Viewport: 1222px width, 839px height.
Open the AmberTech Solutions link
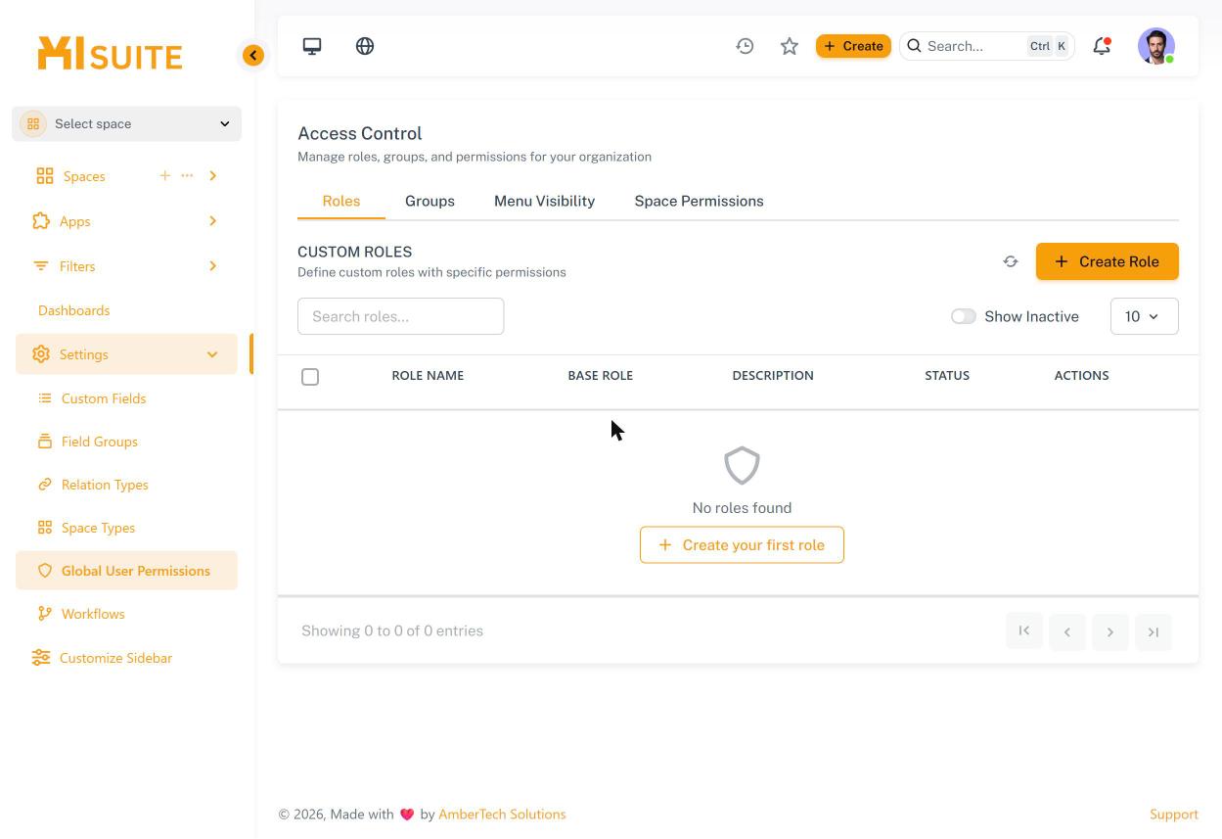[502, 815]
